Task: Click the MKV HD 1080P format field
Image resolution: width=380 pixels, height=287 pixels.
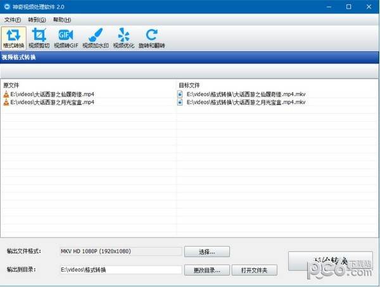Action: pos(120,252)
